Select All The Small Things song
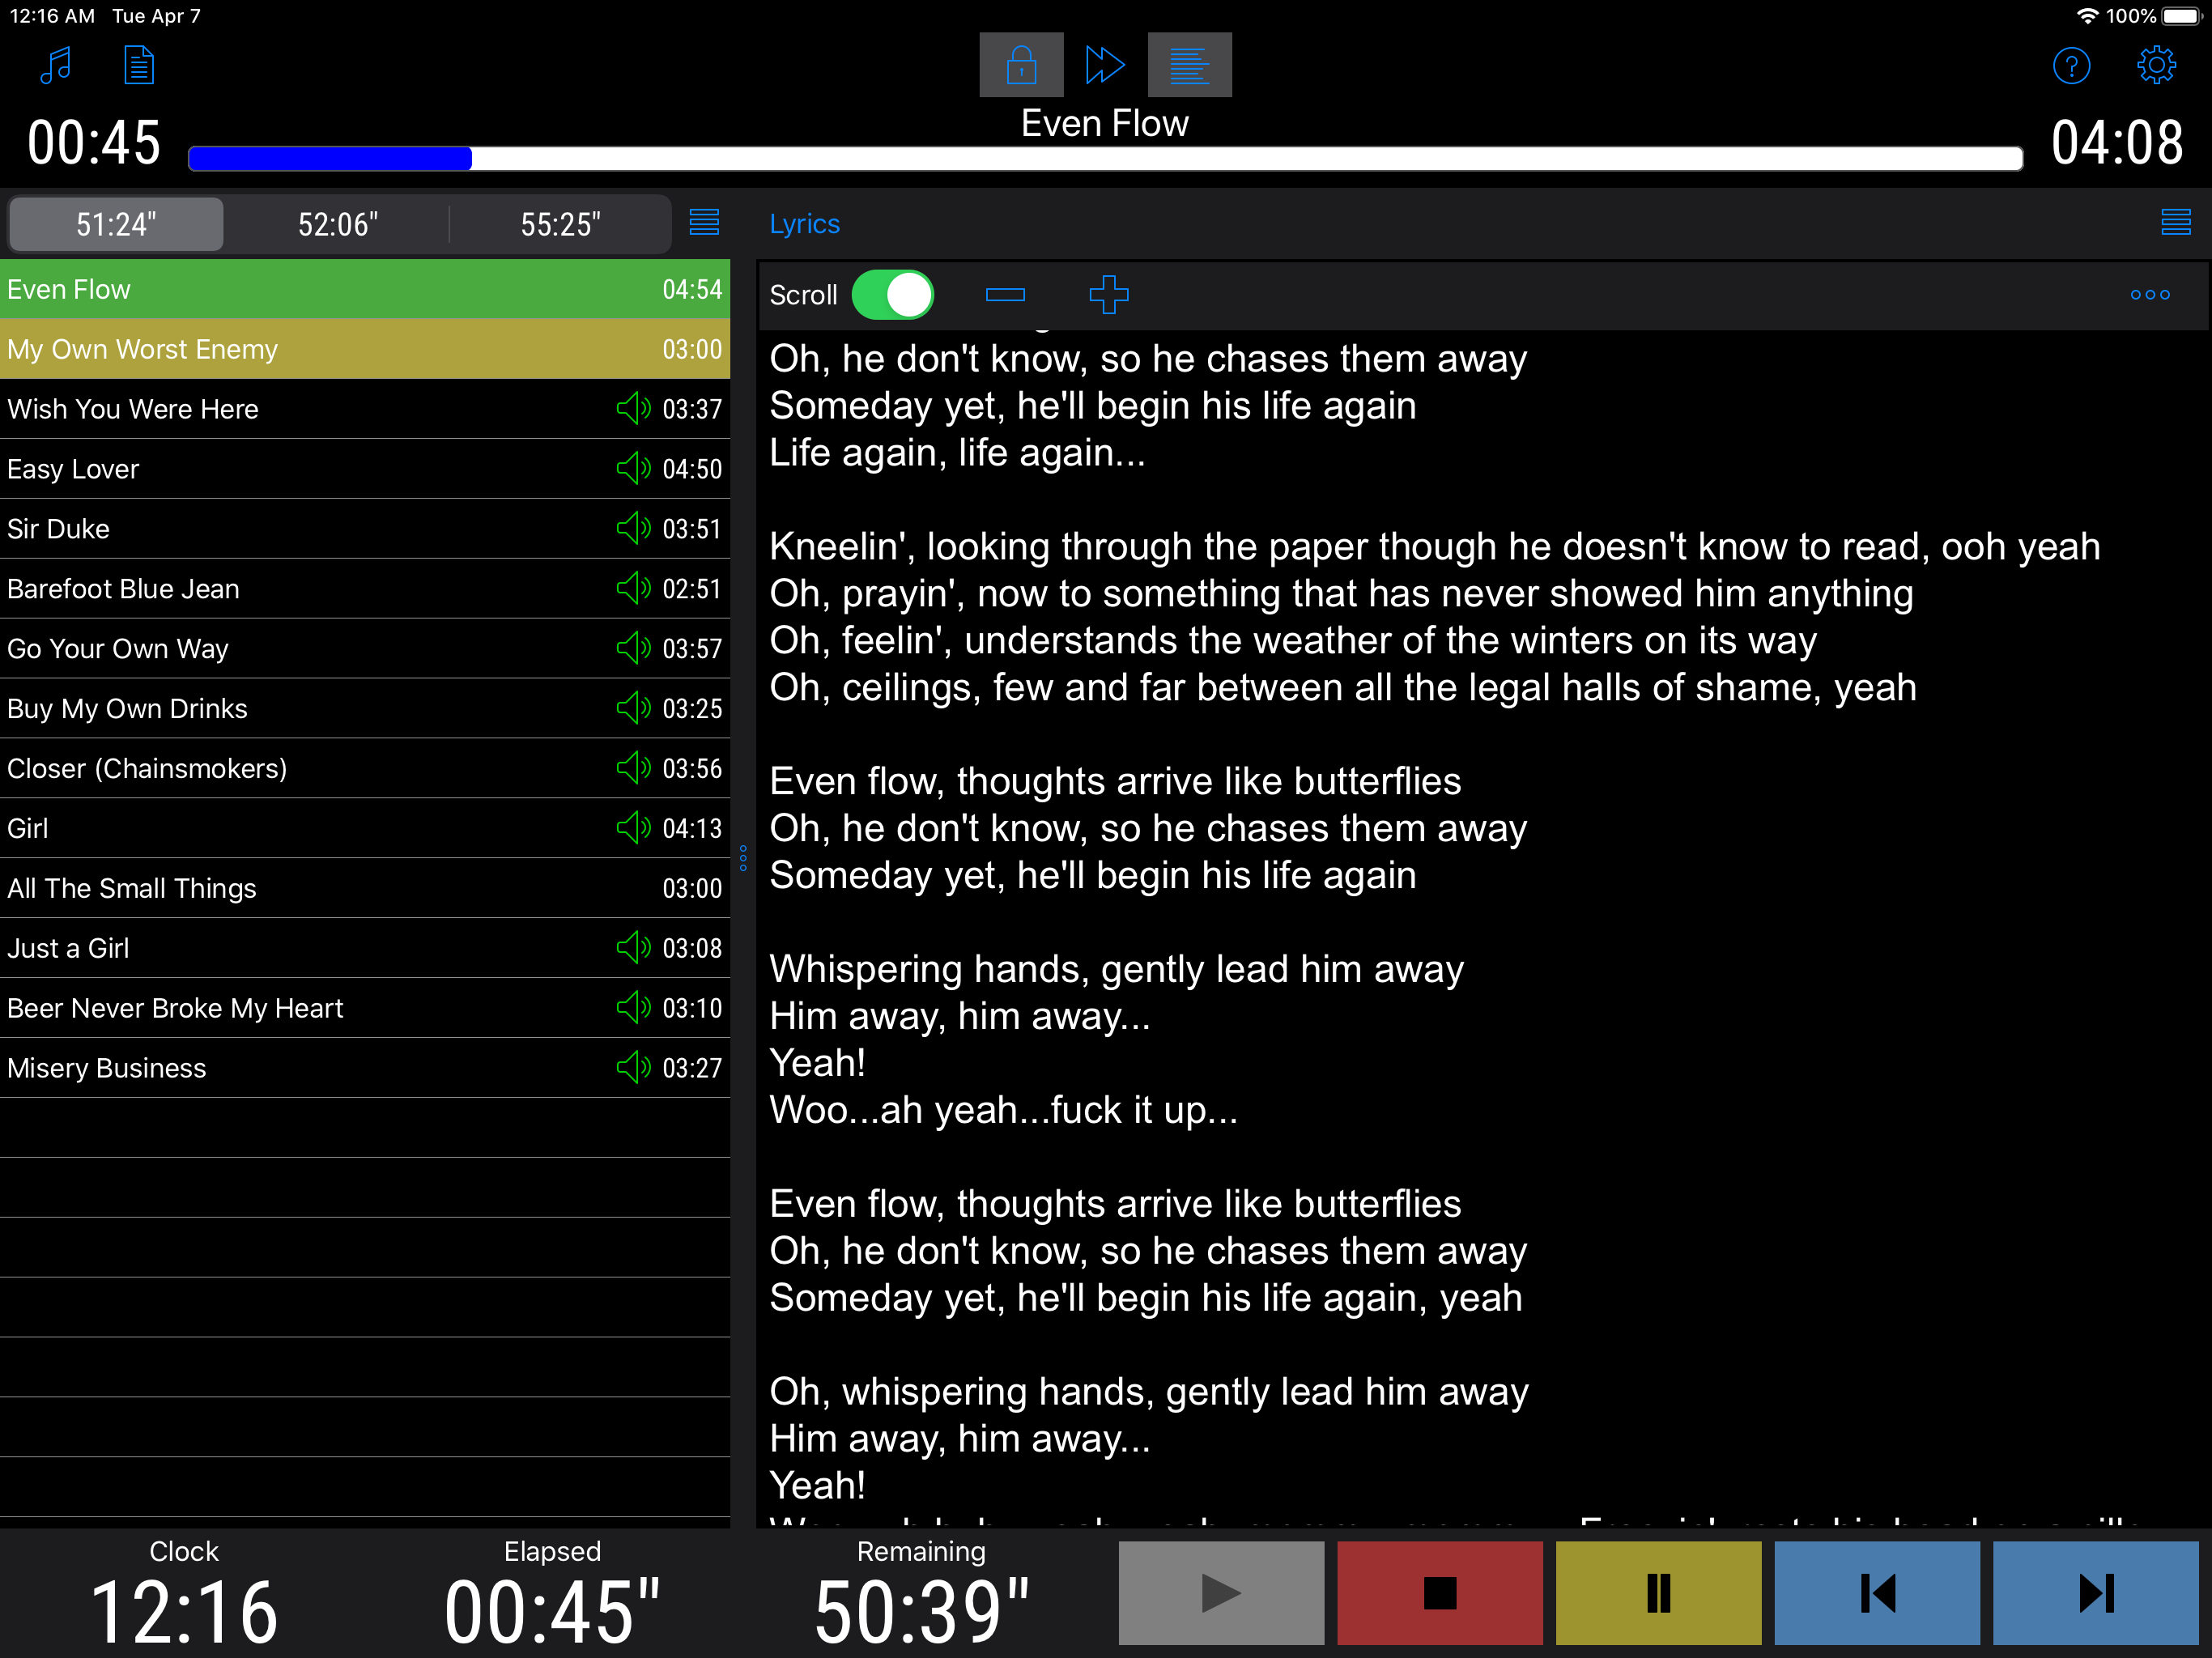This screenshot has width=2212, height=1658. coord(365,889)
